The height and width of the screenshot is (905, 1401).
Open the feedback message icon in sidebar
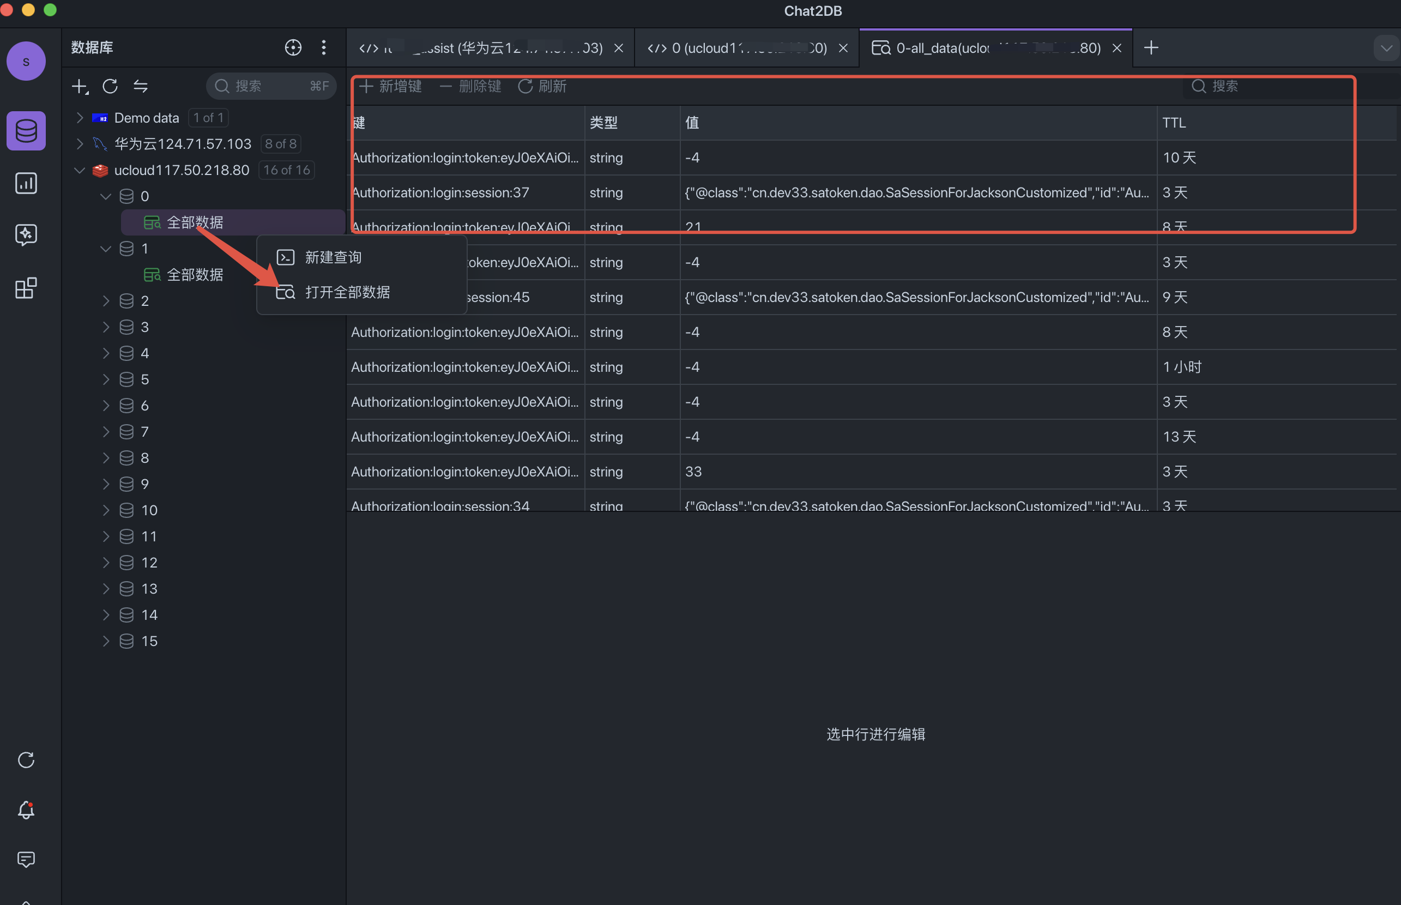(x=26, y=859)
